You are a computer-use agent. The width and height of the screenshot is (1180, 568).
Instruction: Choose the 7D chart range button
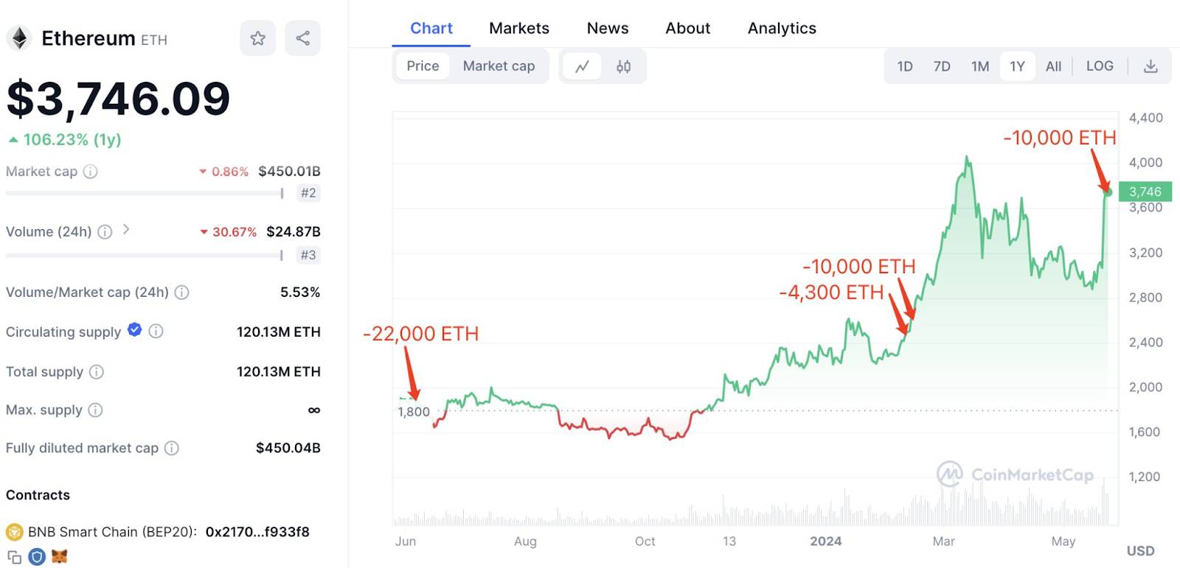click(942, 66)
